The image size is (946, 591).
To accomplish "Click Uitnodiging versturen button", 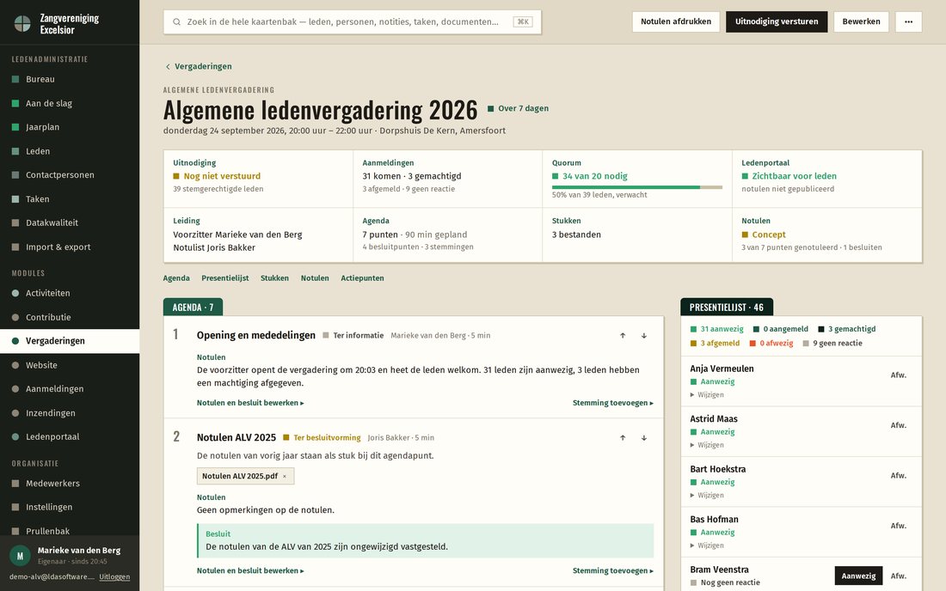I will pyautogui.click(x=777, y=21).
